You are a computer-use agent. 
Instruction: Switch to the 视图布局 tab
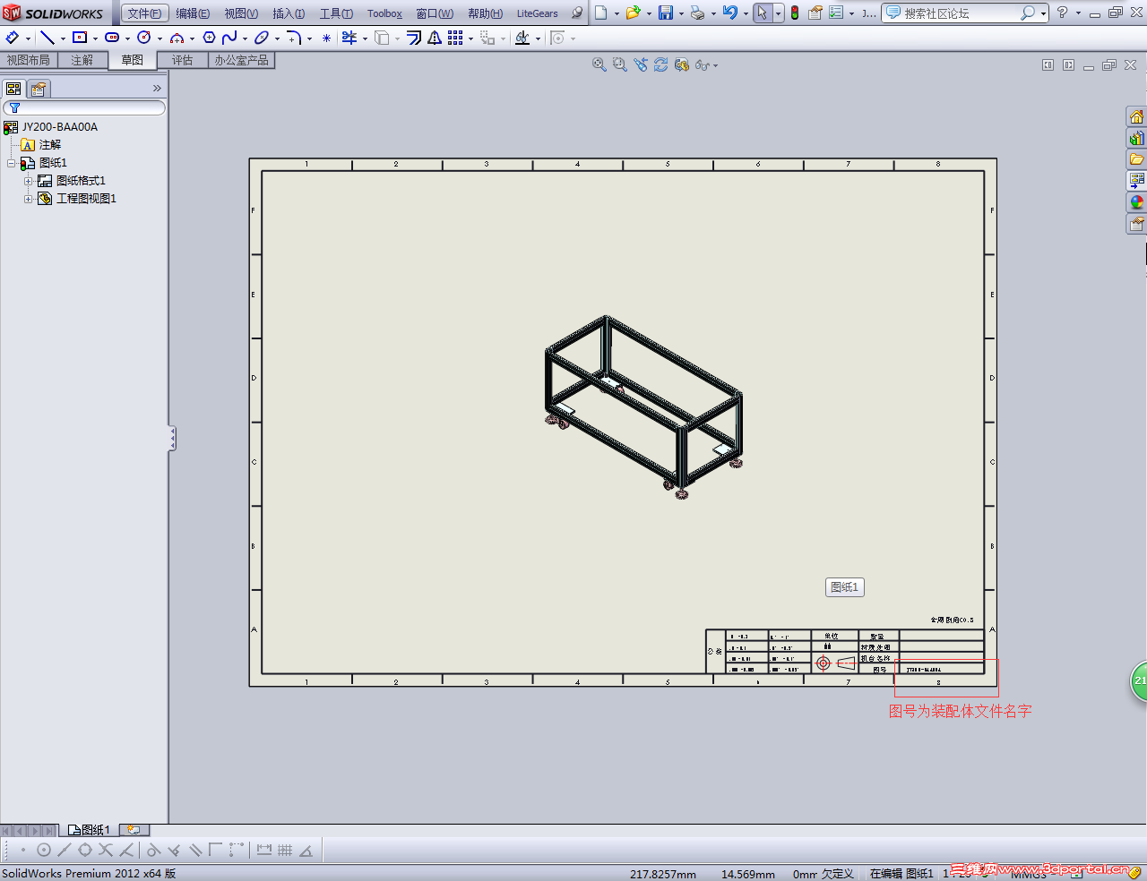29,60
